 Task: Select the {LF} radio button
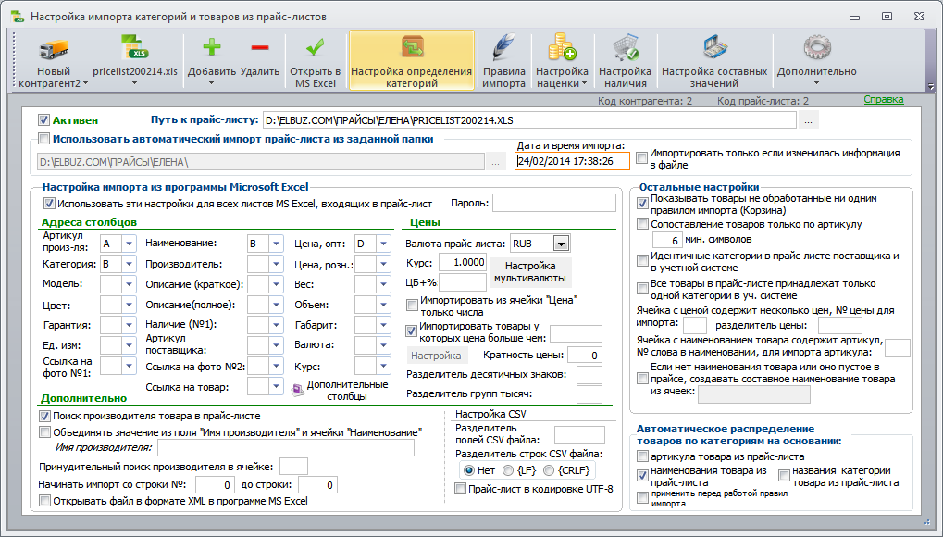[508, 470]
